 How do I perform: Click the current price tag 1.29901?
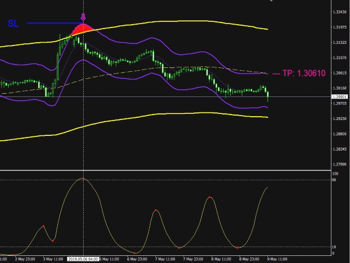[340, 96]
